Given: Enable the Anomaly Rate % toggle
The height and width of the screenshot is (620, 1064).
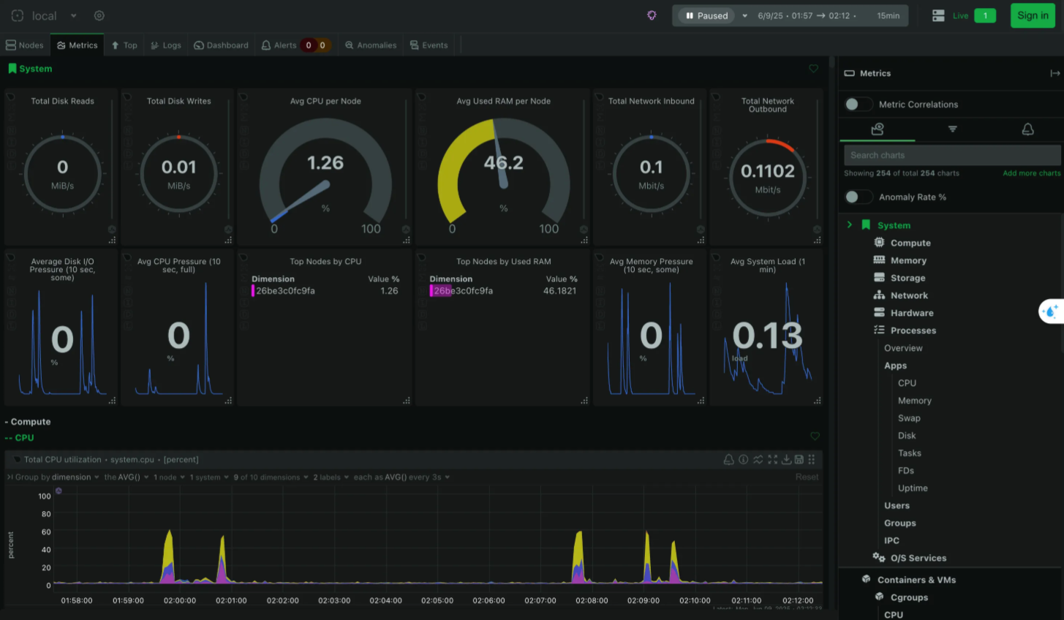Looking at the screenshot, I should (x=857, y=197).
